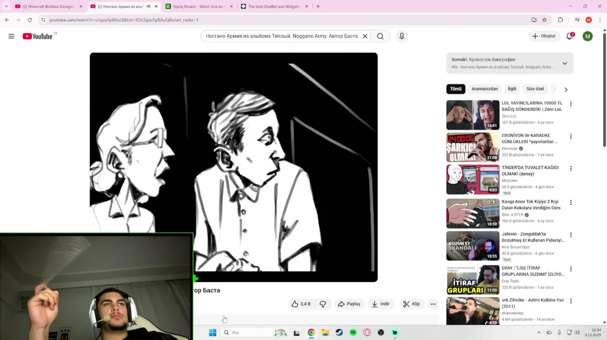
Task: Switch to Minecraft Bloklara Dönüşme tab
Action: 48,7
